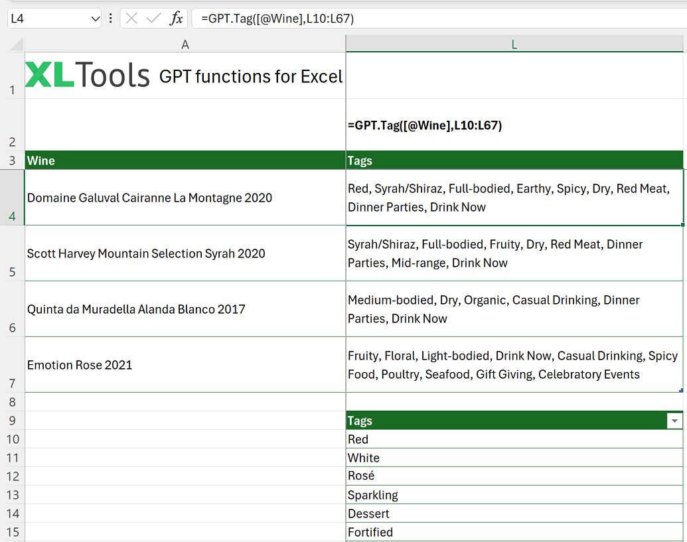Viewport: 687px width, 542px height.
Task: Select the cell containing Emotion Rose 2021
Action: [x=185, y=364]
